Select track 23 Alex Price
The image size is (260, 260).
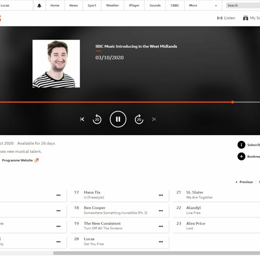tap(216, 226)
